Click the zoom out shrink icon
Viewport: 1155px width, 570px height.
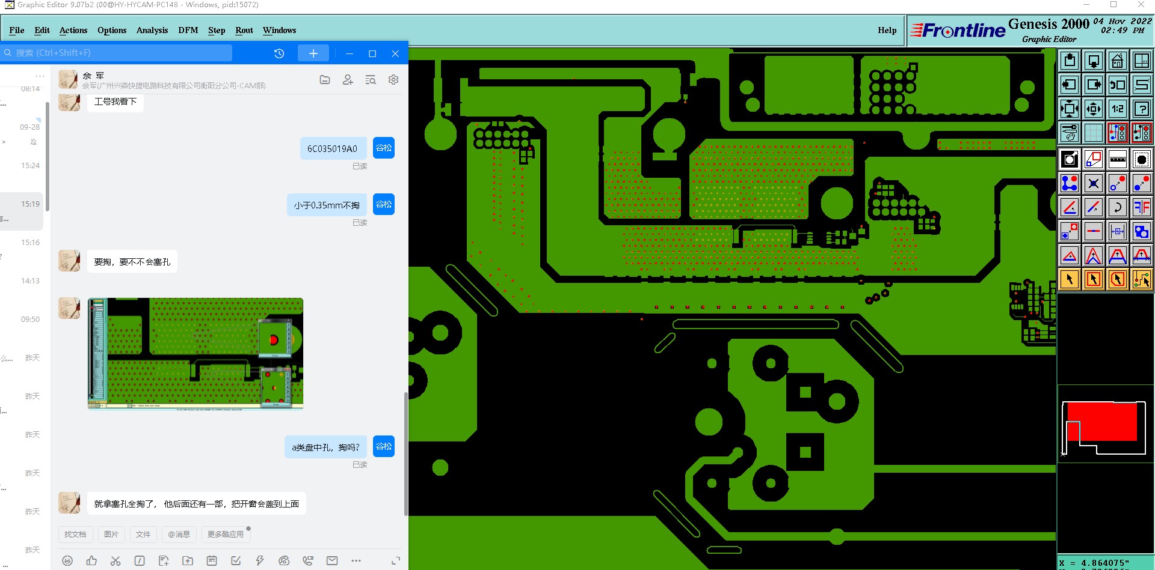(x=1094, y=109)
